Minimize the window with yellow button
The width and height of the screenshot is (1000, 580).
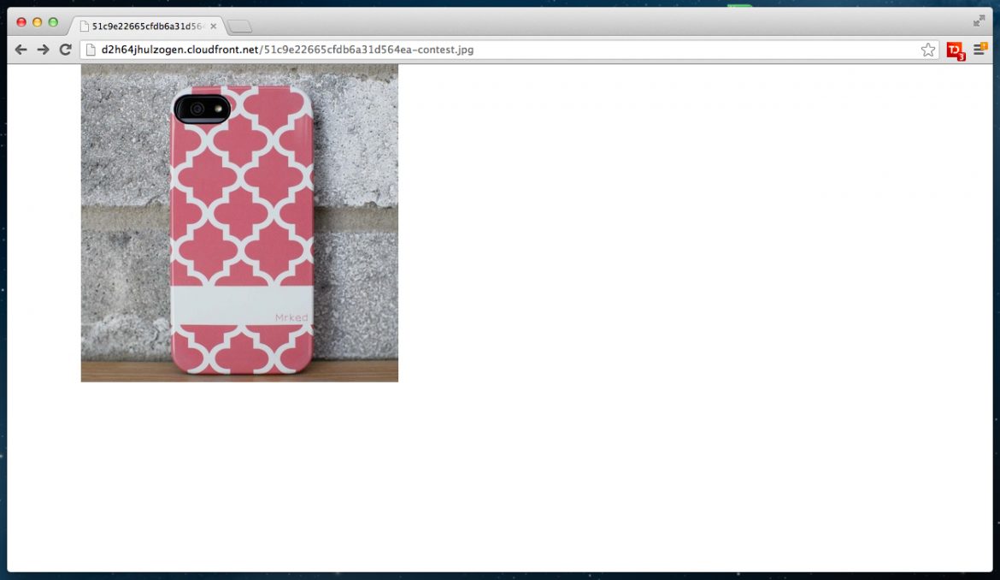coord(37,22)
